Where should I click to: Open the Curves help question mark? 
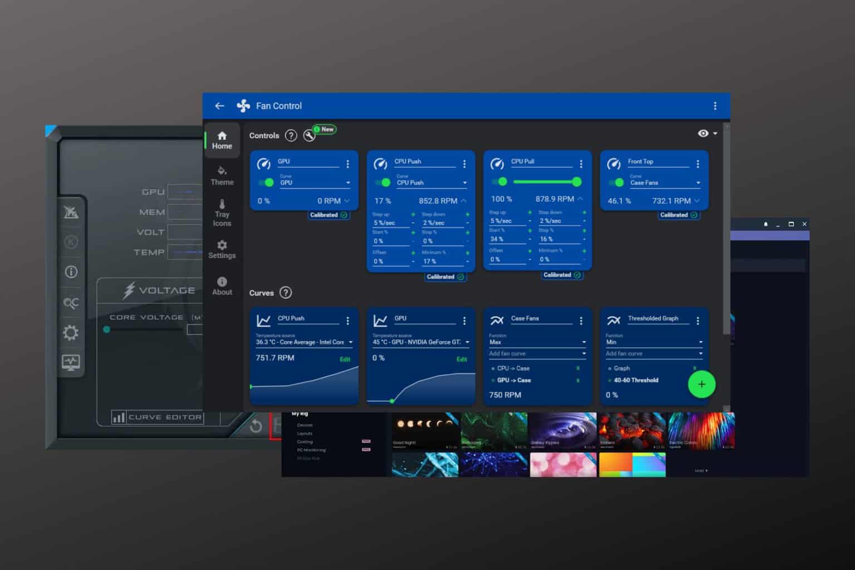click(x=286, y=293)
